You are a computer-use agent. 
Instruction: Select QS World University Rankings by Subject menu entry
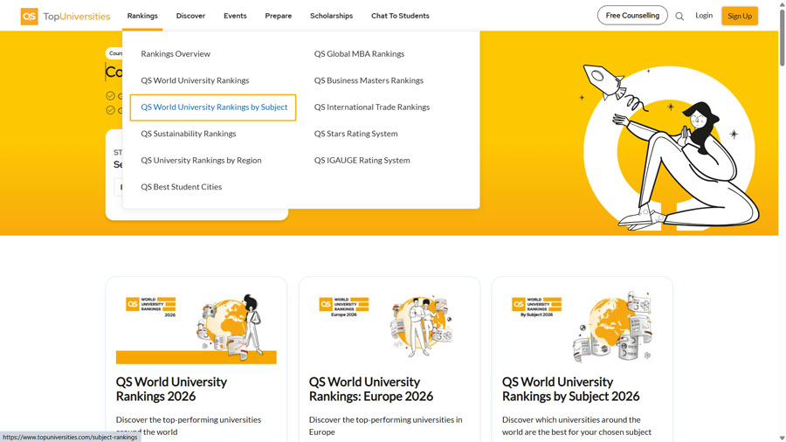[x=214, y=107]
